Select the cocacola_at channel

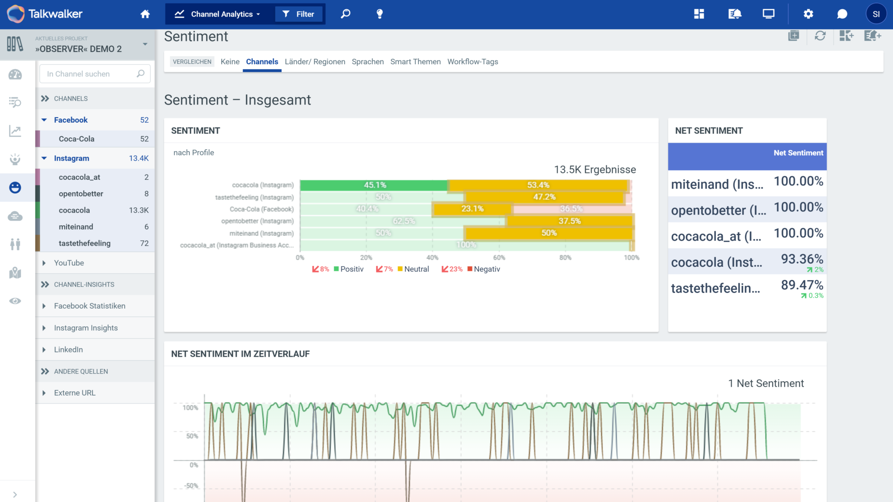pyautogui.click(x=95, y=177)
